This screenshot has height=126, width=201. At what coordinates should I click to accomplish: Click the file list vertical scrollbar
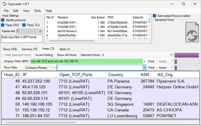[149, 21]
